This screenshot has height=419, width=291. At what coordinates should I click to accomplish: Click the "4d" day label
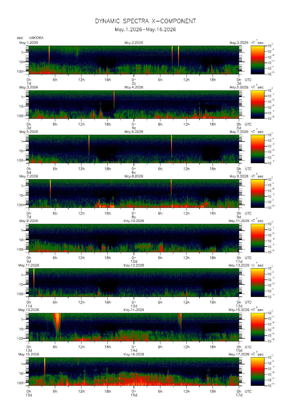(x=134, y=128)
